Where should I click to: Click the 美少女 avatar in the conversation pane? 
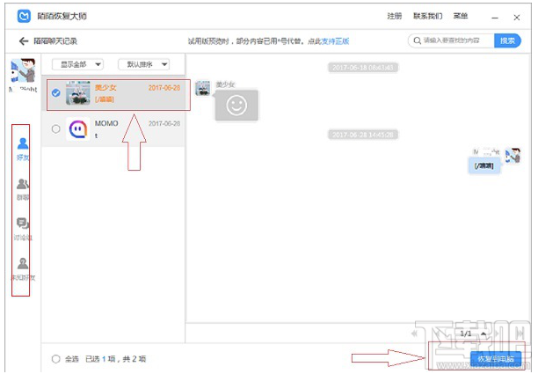click(203, 88)
